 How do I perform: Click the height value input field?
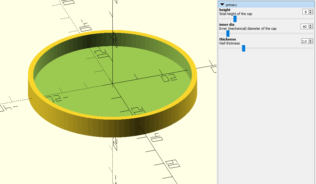click(305, 12)
